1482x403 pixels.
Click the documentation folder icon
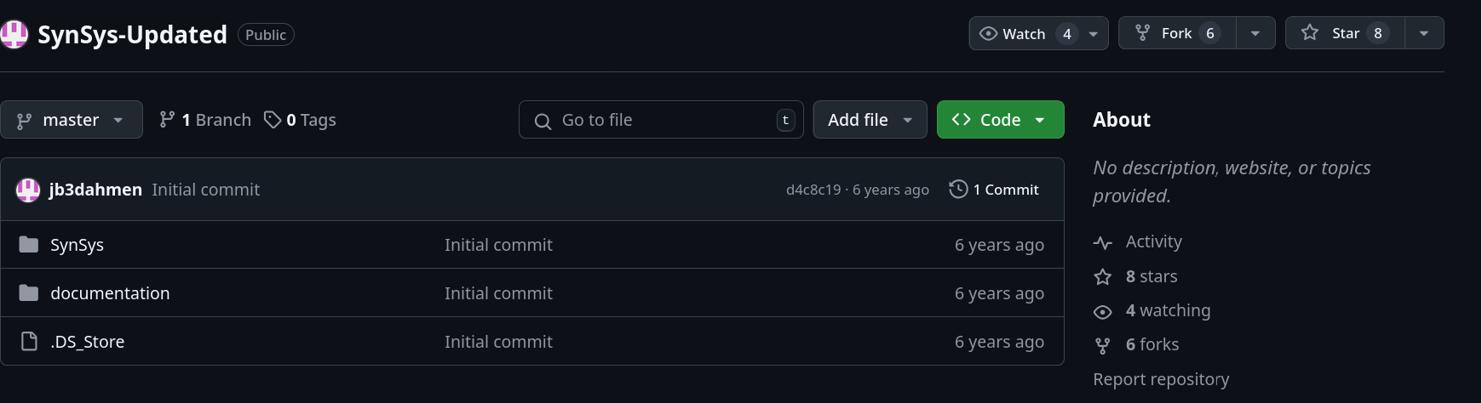[29, 293]
